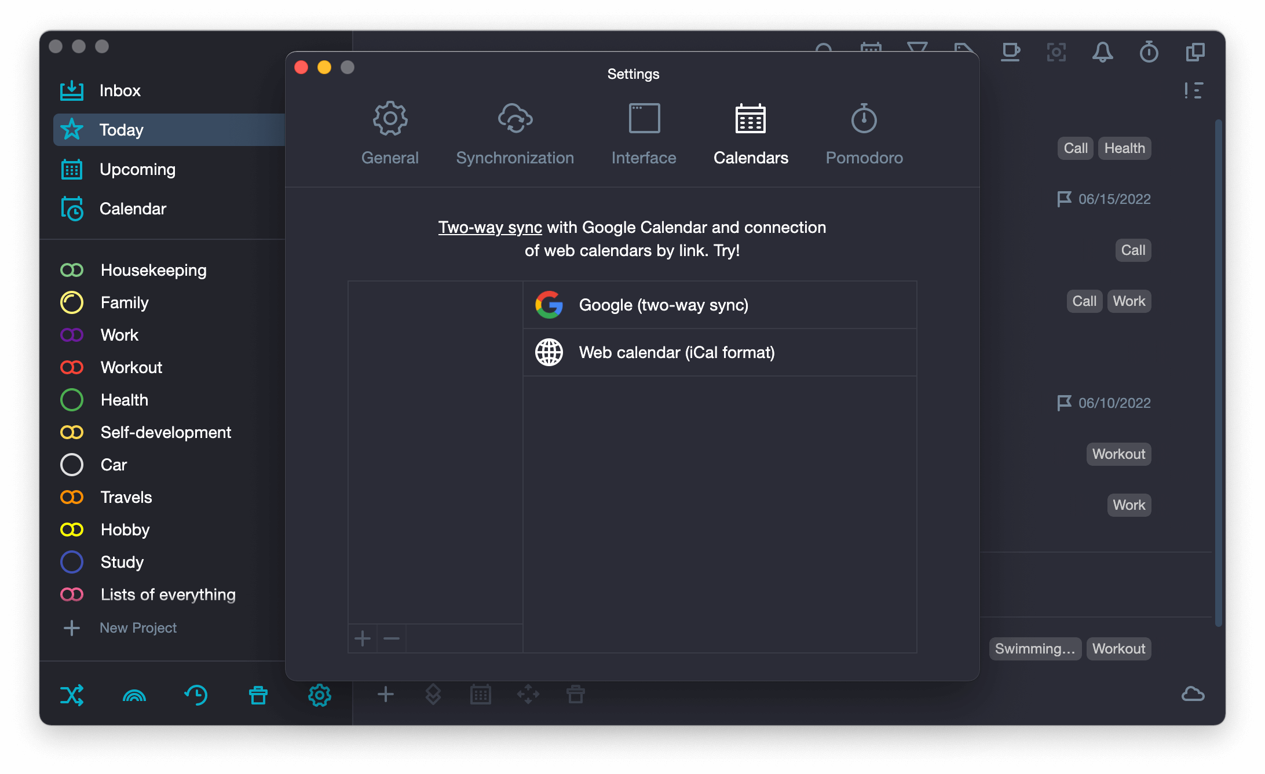
Task: Click the calendar grid icon in bottom toolbar
Action: tap(481, 694)
